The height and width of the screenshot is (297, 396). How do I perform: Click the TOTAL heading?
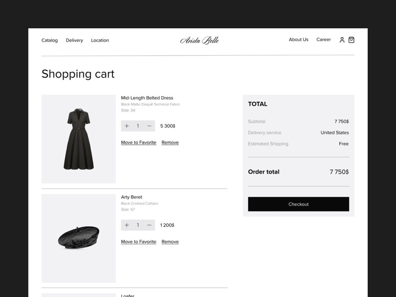point(258,104)
